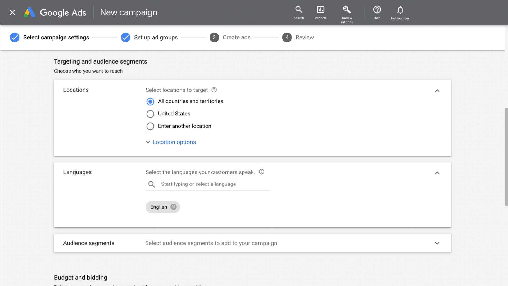Expand the Audience segments section
The width and height of the screenshot is (508, 286).
point(437,243)
